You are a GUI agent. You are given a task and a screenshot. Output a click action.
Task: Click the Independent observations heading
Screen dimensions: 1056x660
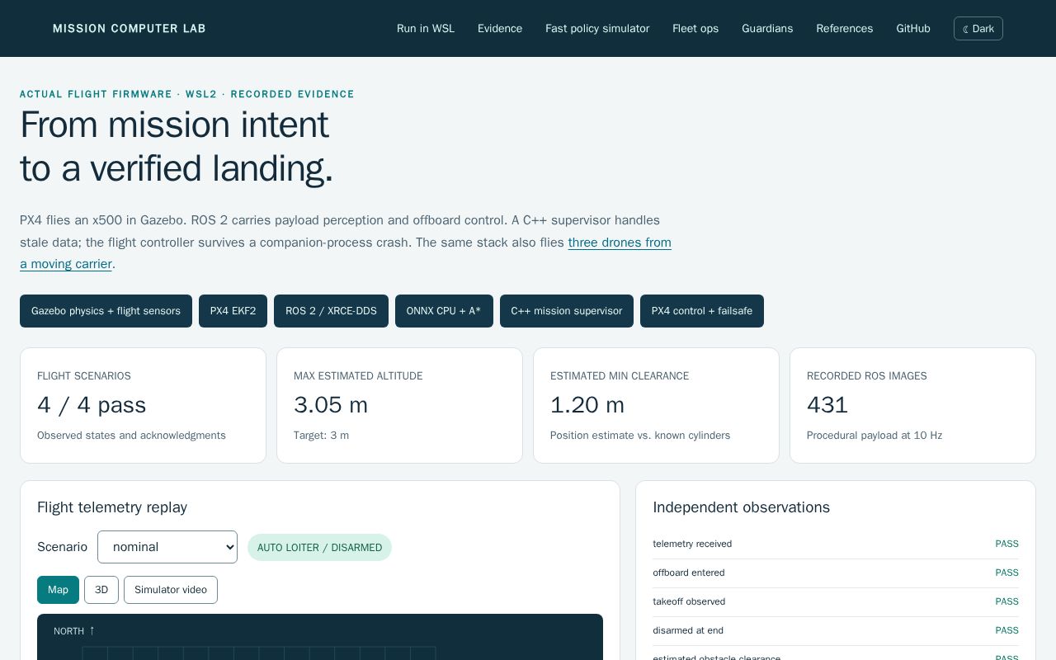click(741, 507)
